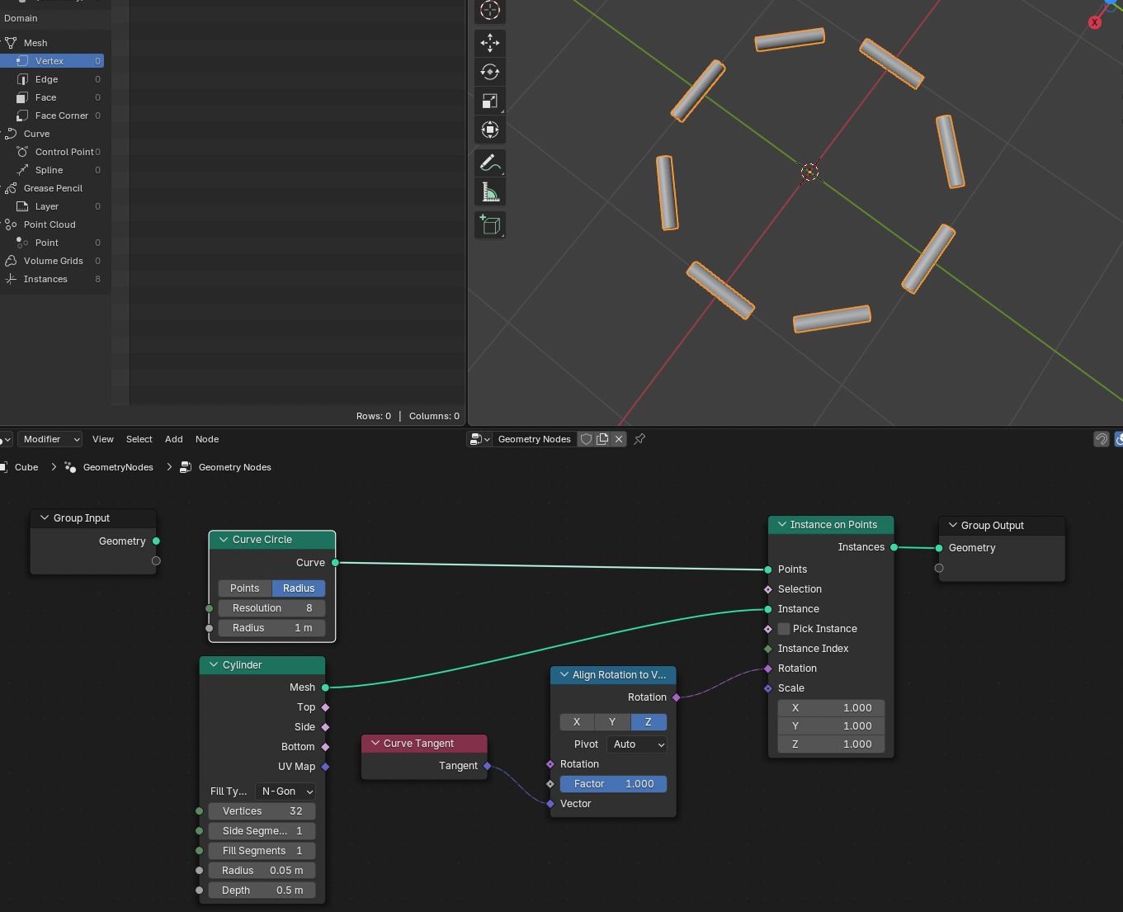Click the Cube breadcrumb label
1123x912 pixels.
coord(26,467)
